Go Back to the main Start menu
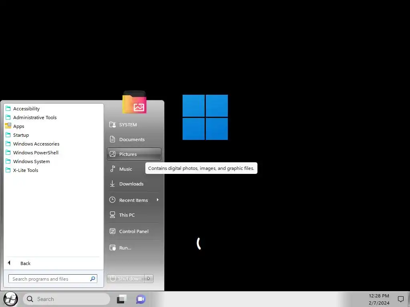The width and height of the screenshot is (410, 307). click(x=54, y=263)
